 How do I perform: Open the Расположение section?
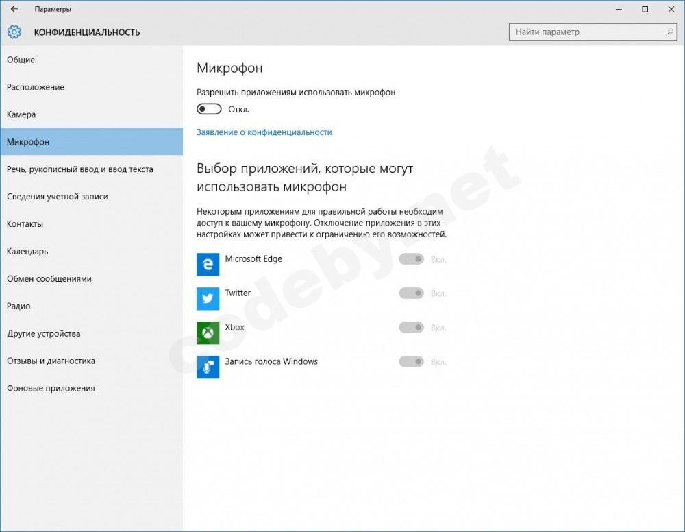tap(91, 87)
